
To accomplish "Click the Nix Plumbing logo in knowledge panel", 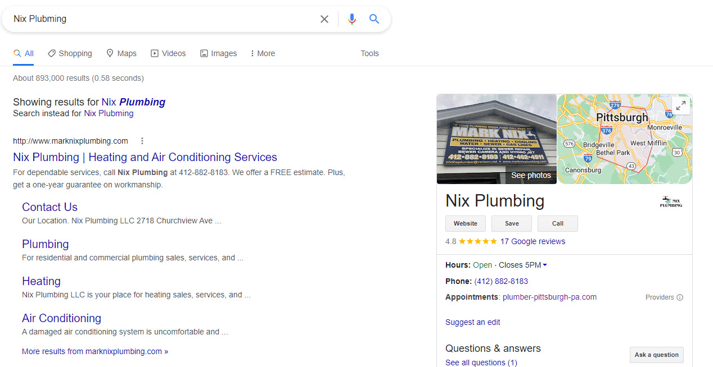I will pyautogui.click(x=671, y=201).
